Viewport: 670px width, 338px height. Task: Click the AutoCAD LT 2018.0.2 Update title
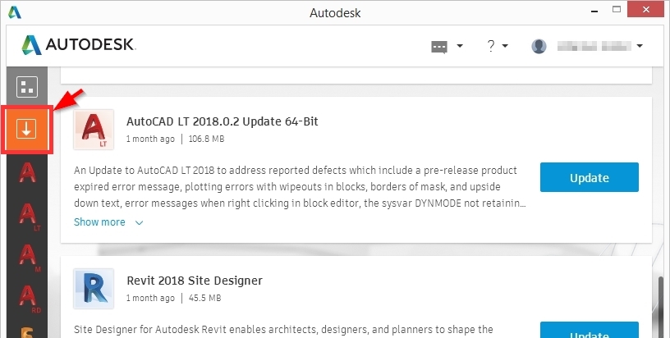222,121
